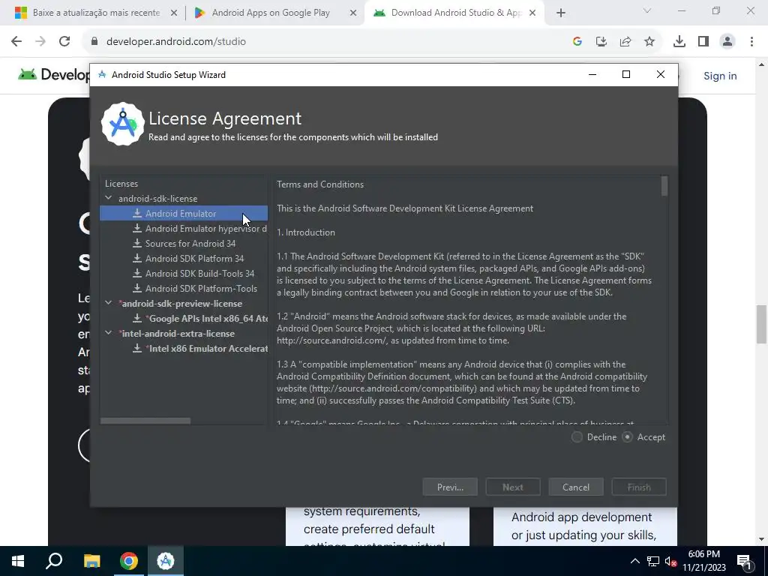Click download icon beside Intel x86 Emulator Accelerator
The width and height of the screenshot is (768, 576).
coord(137,348)
